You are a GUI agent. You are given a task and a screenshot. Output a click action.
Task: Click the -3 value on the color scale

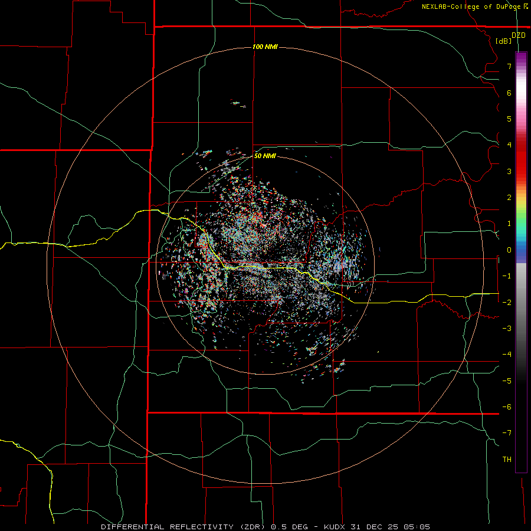[x=507, y=329]
